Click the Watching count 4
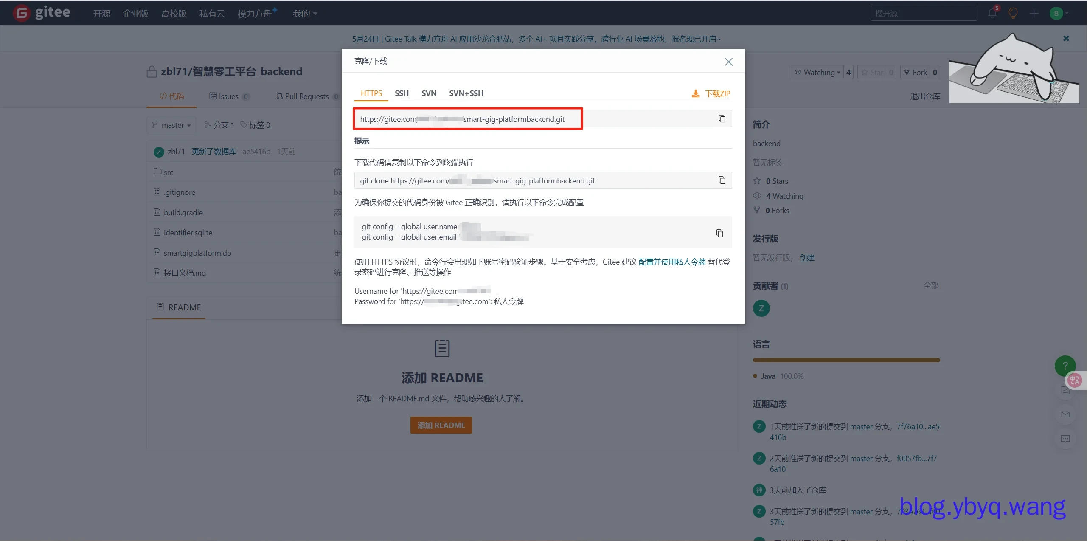The height and width of the screenshot is (541, 1087). 848,72
